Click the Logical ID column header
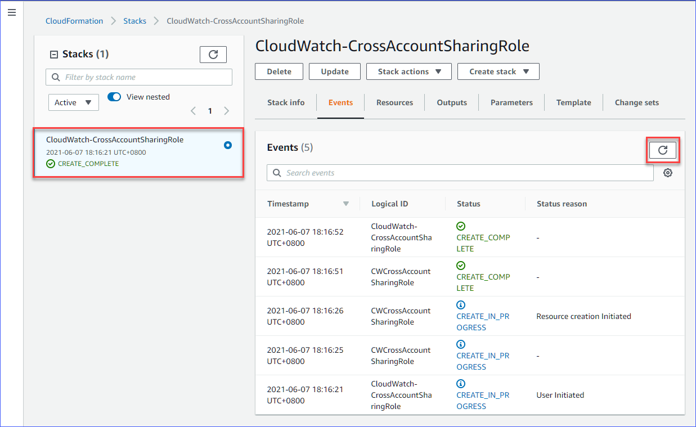Image resolution: width=696 pixels, height=427 pixels. tap(390, 204)
